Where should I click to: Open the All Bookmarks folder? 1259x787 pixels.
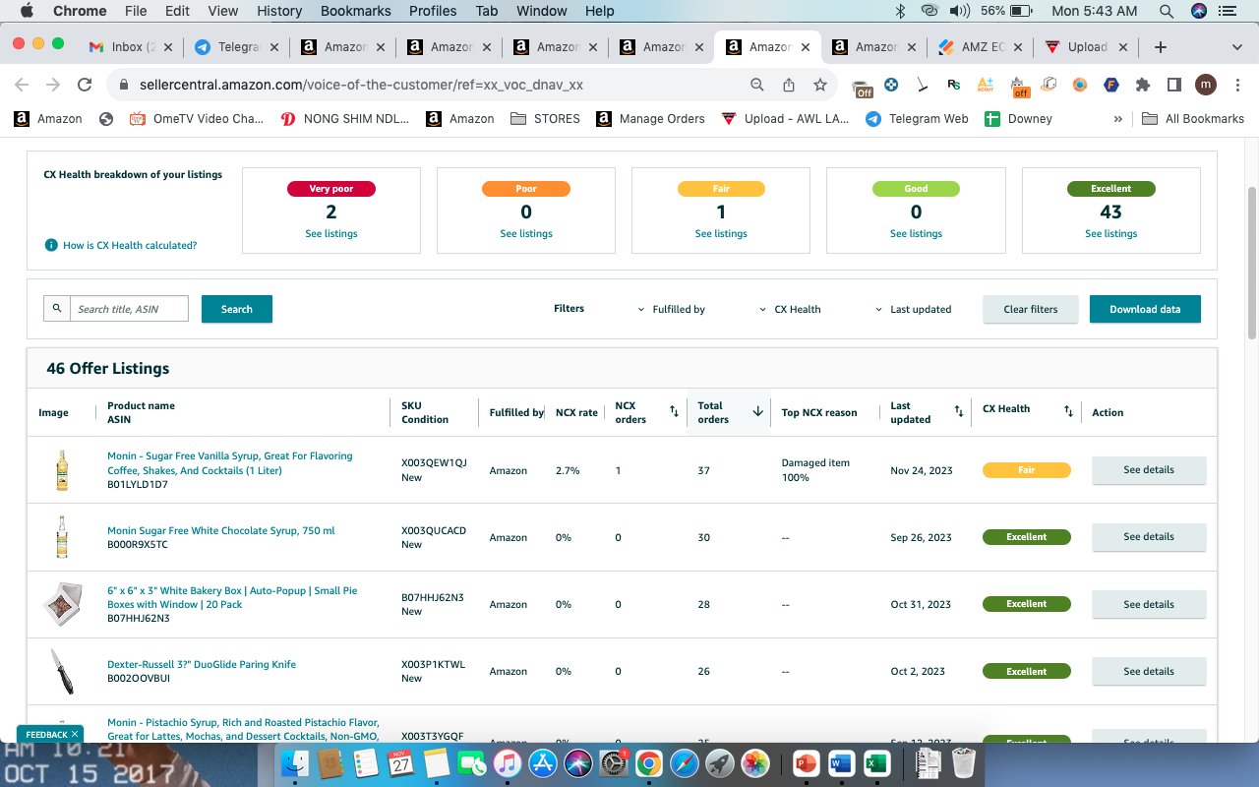(x=1193, y=118)
